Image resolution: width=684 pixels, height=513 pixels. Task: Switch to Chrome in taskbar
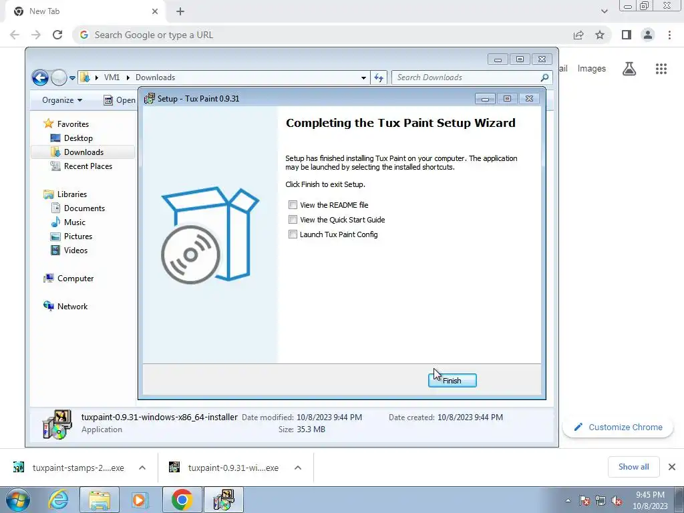coord(182,500)
